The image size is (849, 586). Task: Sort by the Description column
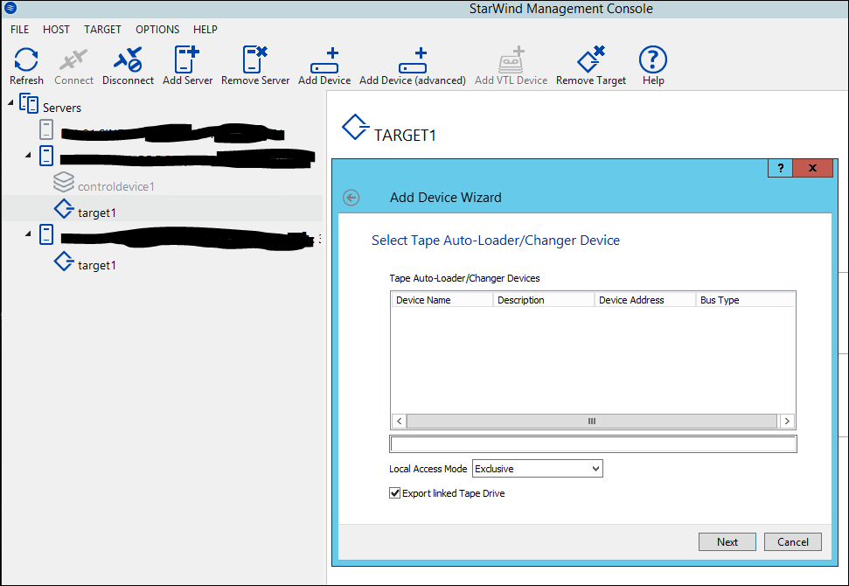pyautogui.click(x=544, y=299)
